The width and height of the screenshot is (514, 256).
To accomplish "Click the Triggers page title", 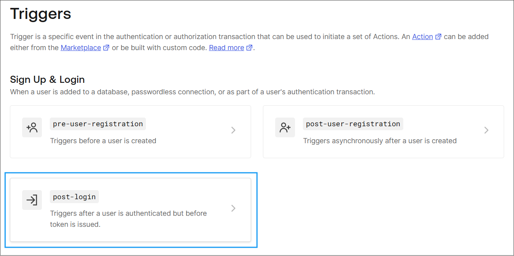I will point(41,14).
